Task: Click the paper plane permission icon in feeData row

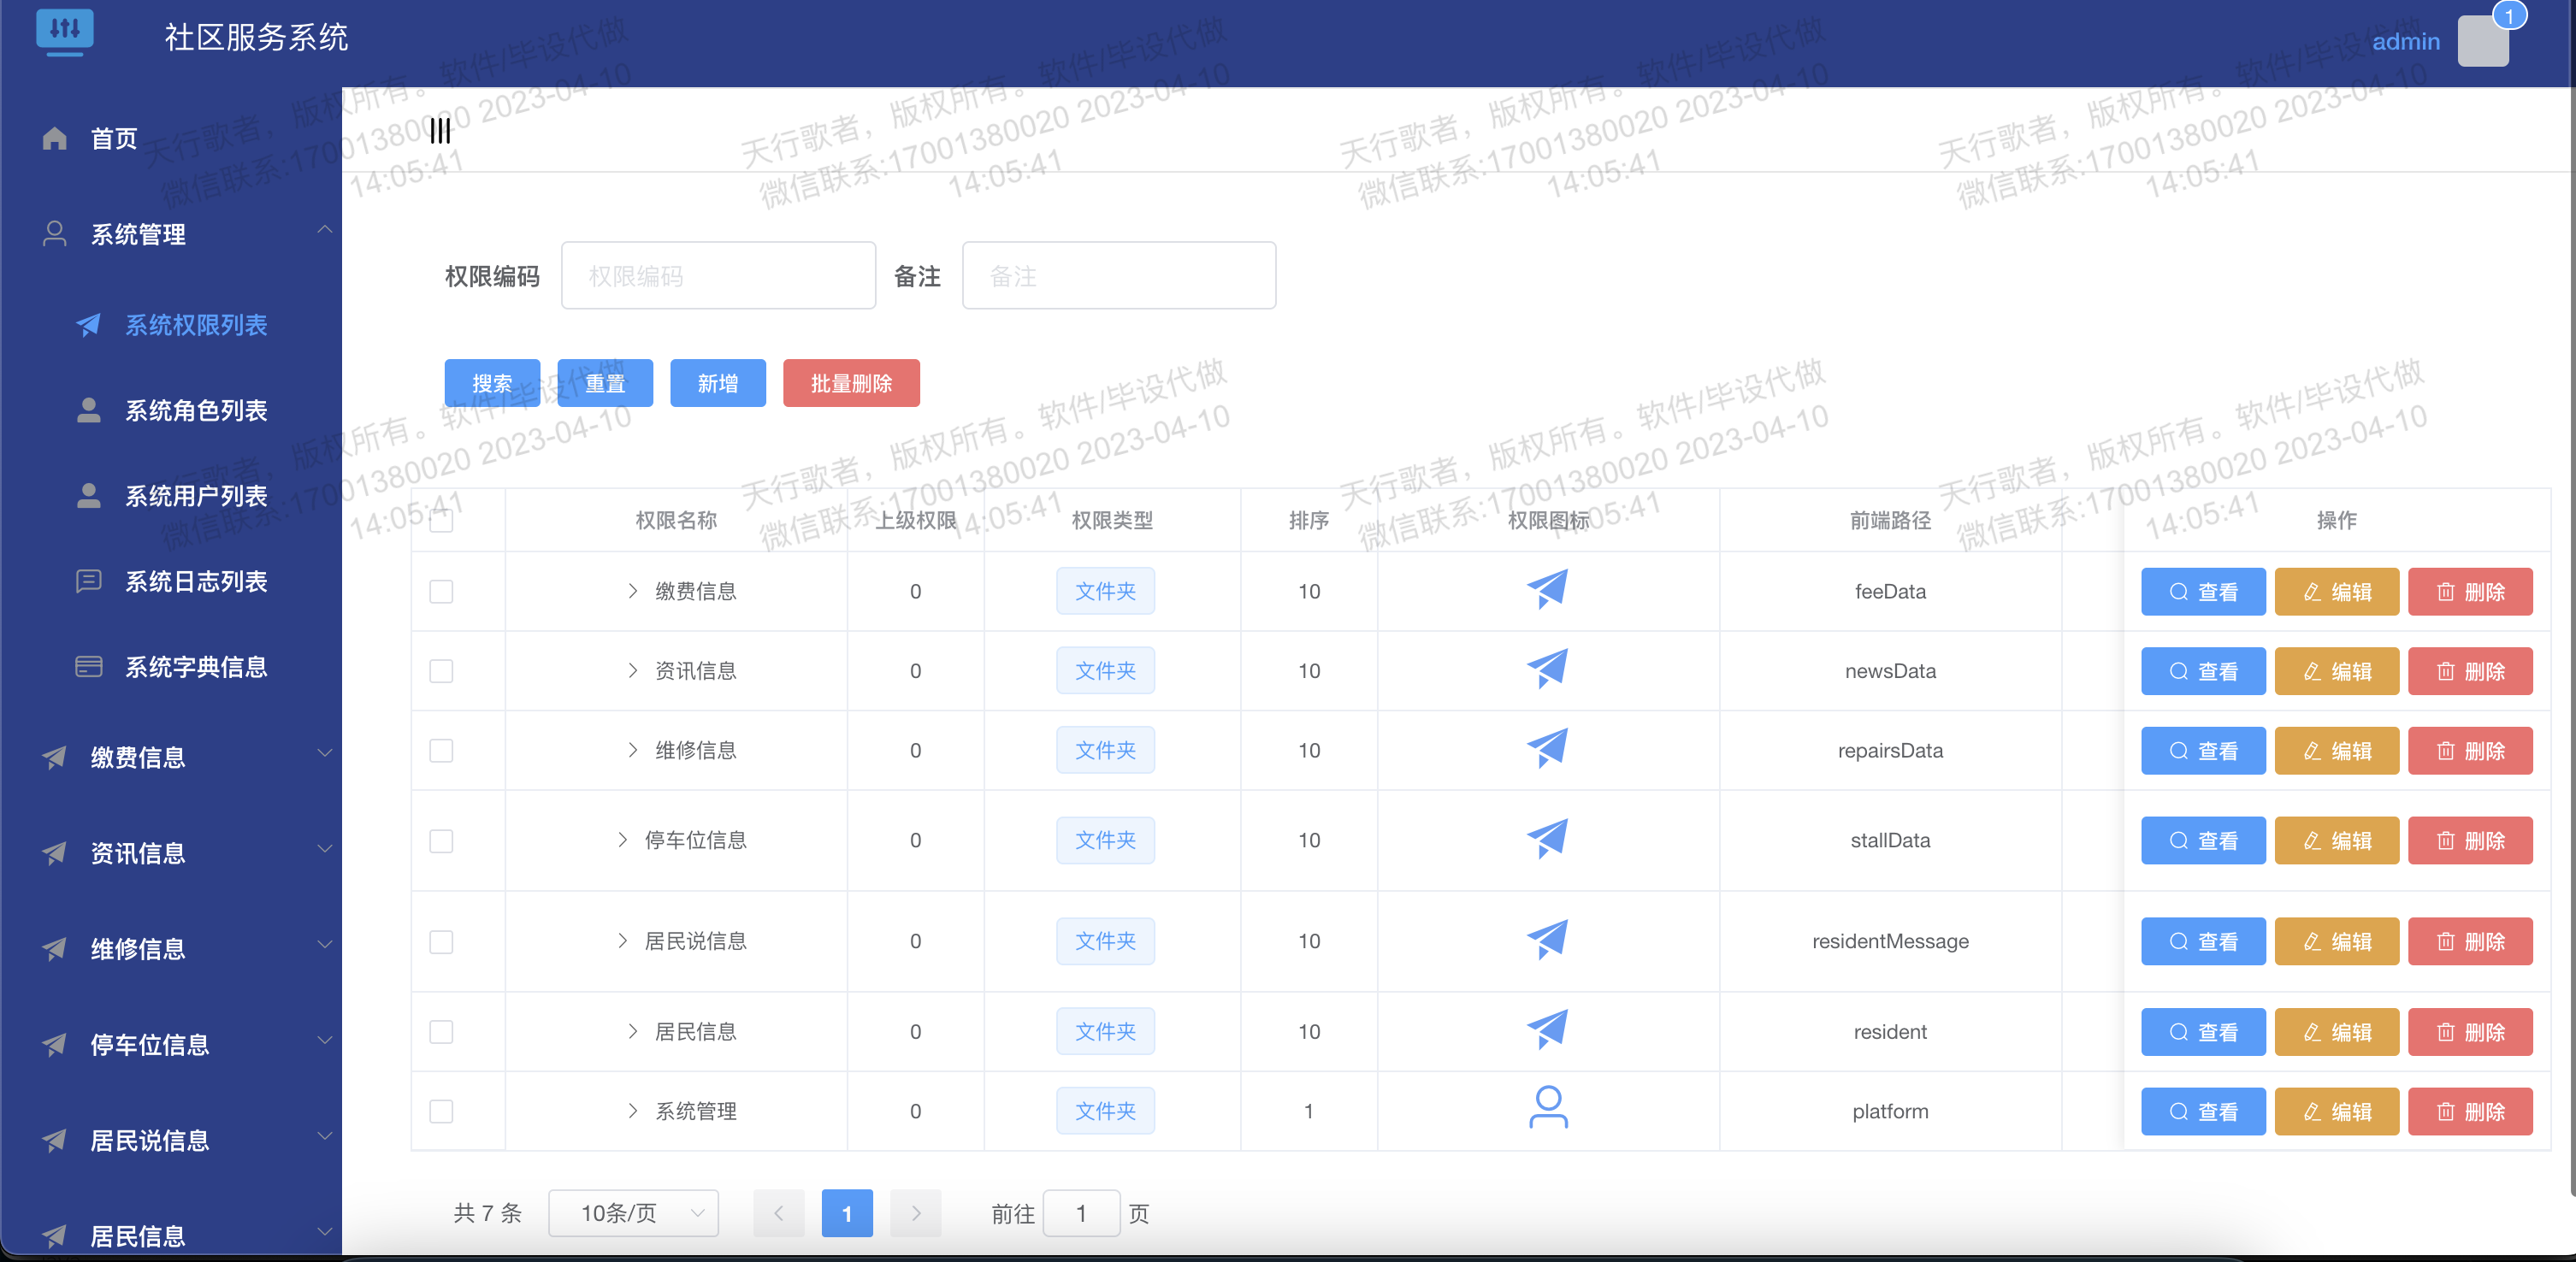Action: coord(1547,589)
